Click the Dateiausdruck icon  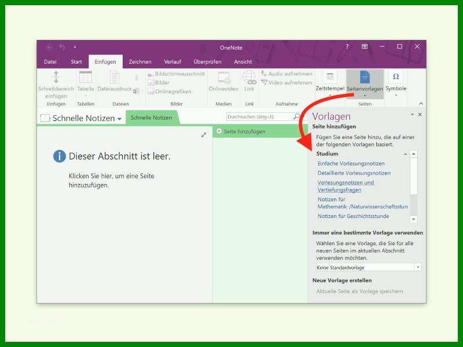(x=115, y=77)
